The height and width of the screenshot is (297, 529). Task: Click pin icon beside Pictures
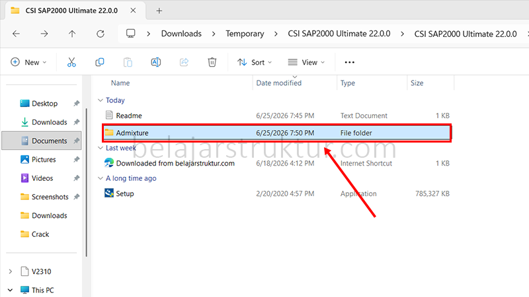77,159
